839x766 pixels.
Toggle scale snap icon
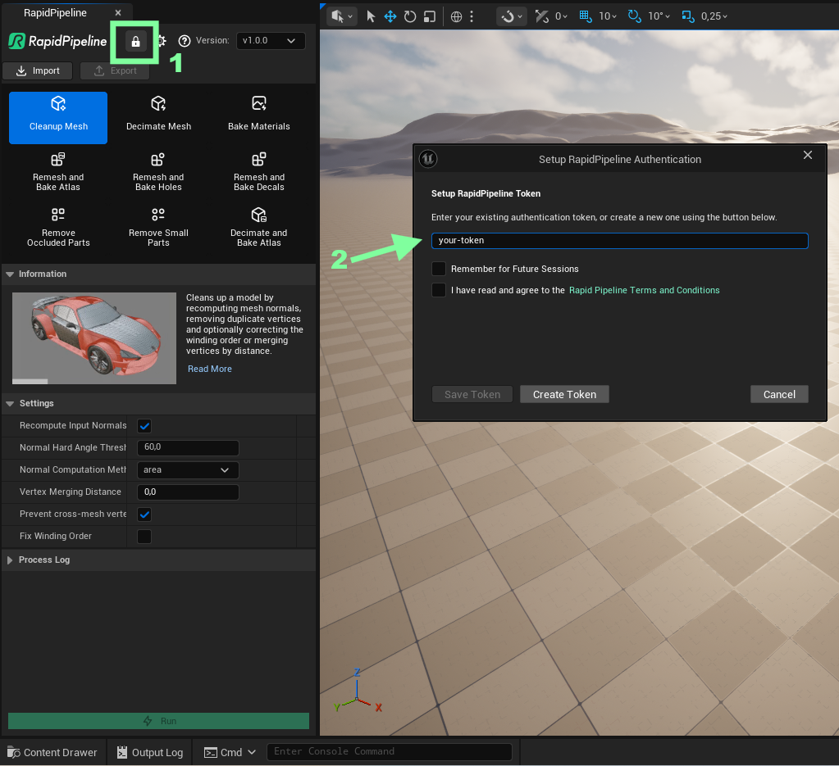pos(687,16)
